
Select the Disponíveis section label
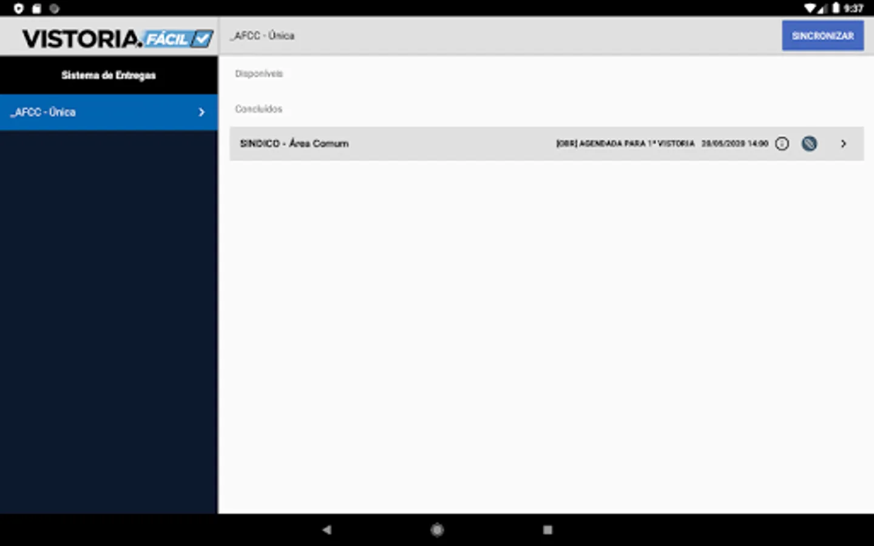click(x=259, y=73)
